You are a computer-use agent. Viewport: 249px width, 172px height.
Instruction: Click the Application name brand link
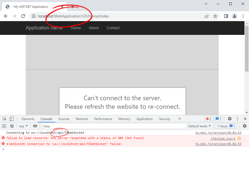(x=44, y=28)
